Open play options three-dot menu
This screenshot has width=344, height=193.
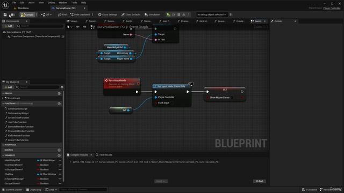click(189, 14)
